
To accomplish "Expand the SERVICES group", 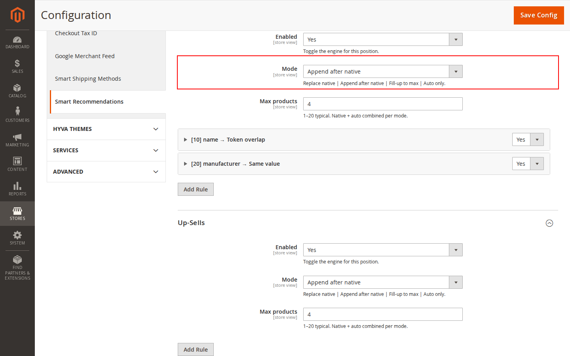I will (106, 150).
